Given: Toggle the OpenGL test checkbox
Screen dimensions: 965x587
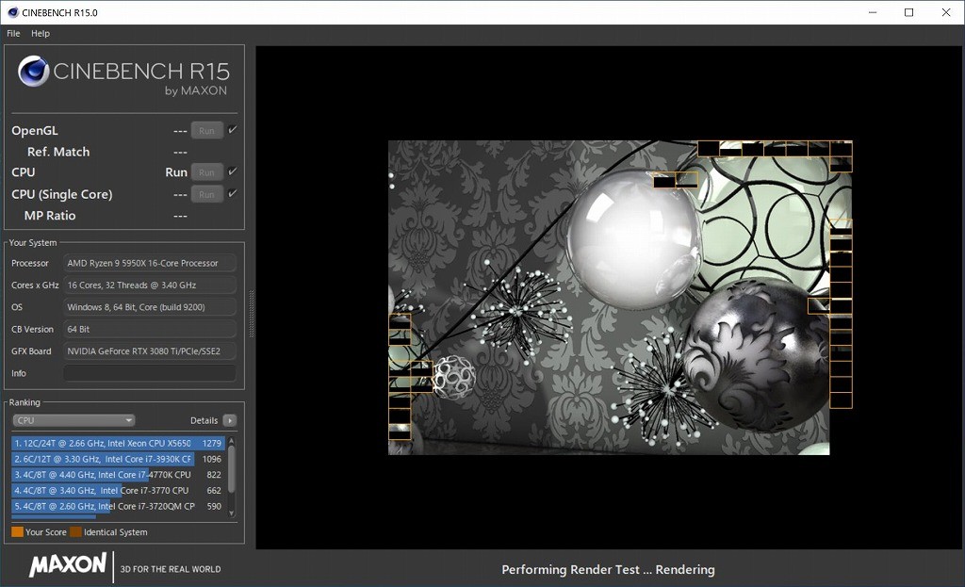Looking at the screenshot, I should (232, 130).
